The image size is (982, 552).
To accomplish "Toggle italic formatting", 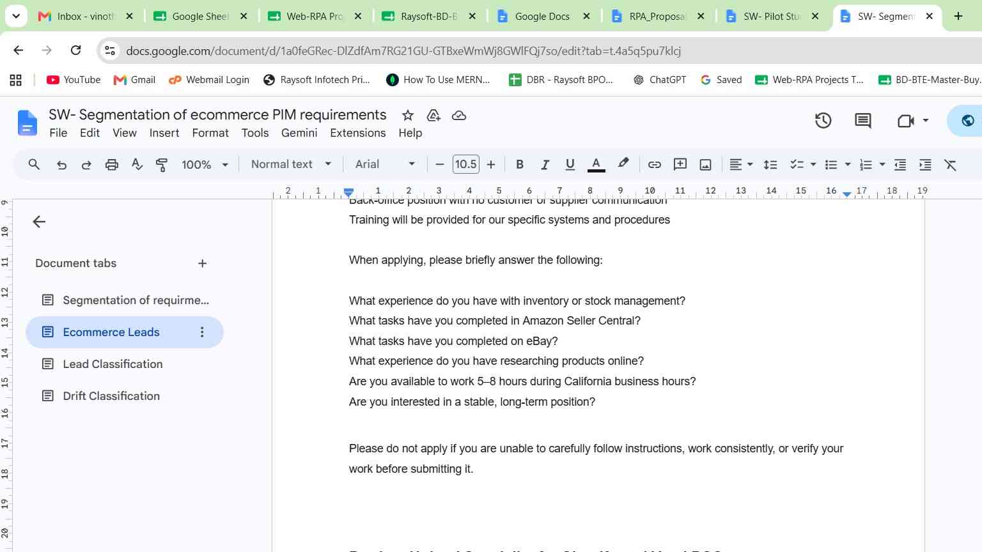I will pyautogui.click(x=545, y=165).
